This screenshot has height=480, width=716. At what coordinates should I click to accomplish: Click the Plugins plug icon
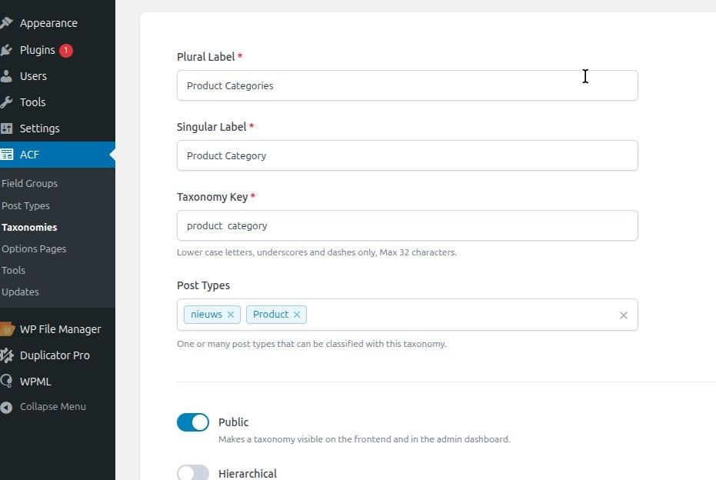click(x=7, y=50)
